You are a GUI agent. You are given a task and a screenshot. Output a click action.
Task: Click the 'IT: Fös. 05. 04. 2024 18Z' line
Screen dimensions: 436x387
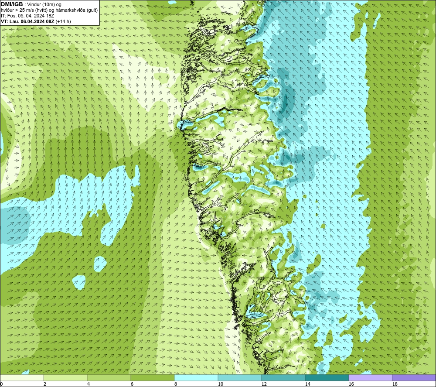[x=27, y=16]
